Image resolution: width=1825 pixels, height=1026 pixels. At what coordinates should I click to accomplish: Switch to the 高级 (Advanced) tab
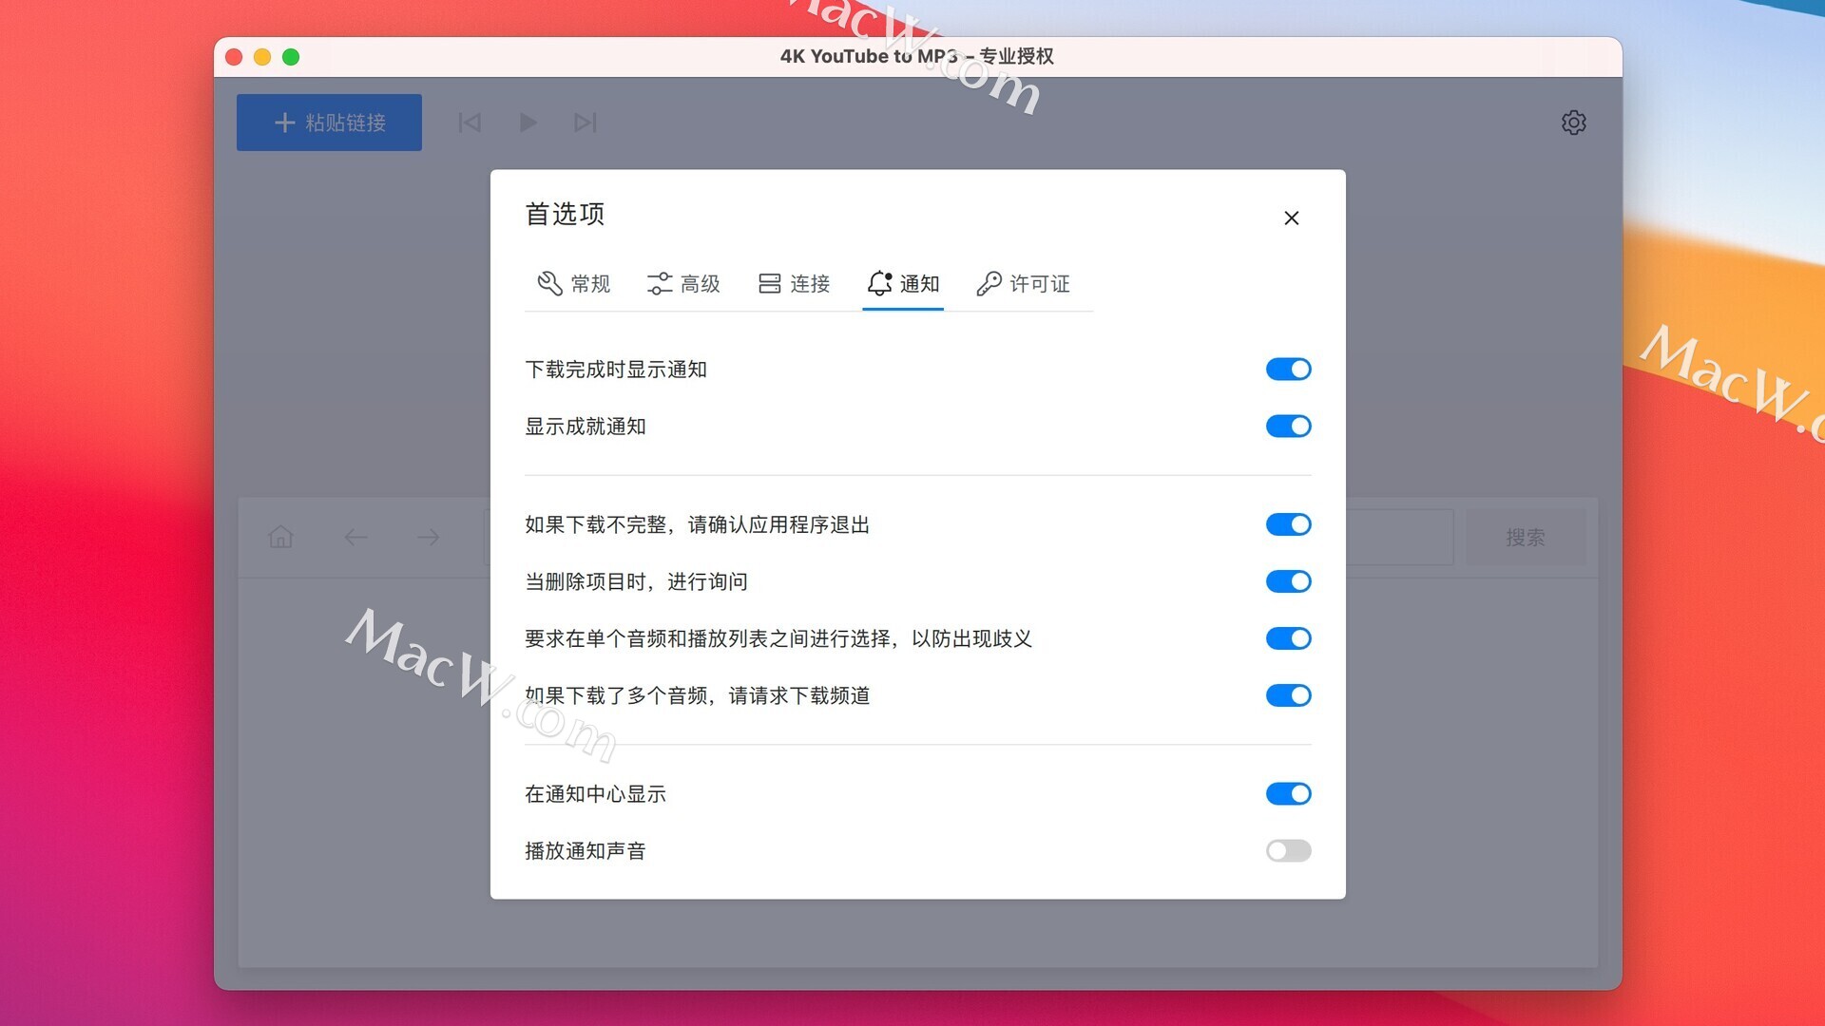(683, 283)
